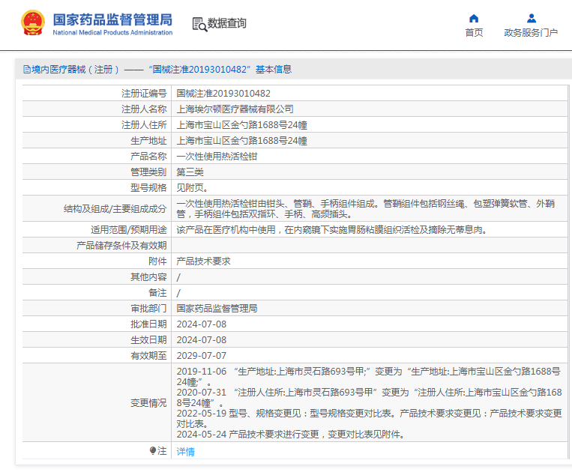This screenshot has width=572, height=472.
Task: Click the product name 一次性使用热活检钳
Action: click(x=217, y=157)
